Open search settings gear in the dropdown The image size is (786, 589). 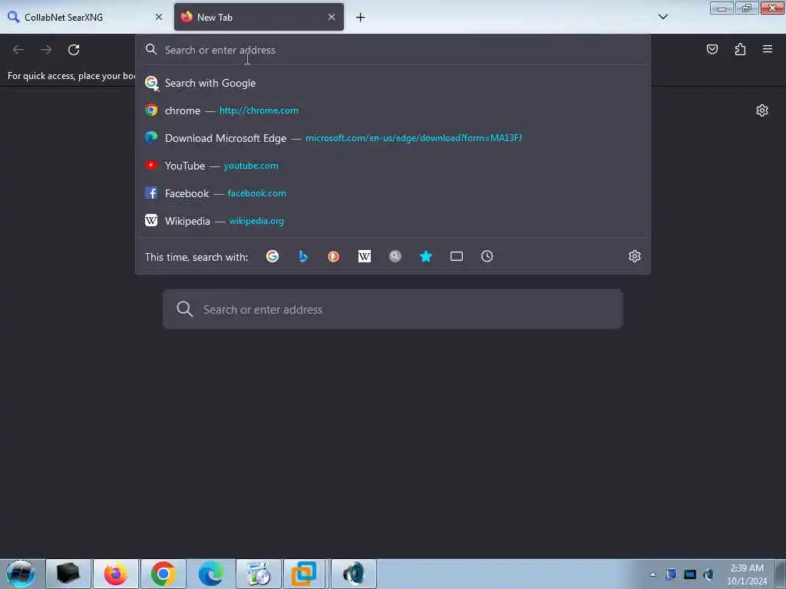point(635,256)
